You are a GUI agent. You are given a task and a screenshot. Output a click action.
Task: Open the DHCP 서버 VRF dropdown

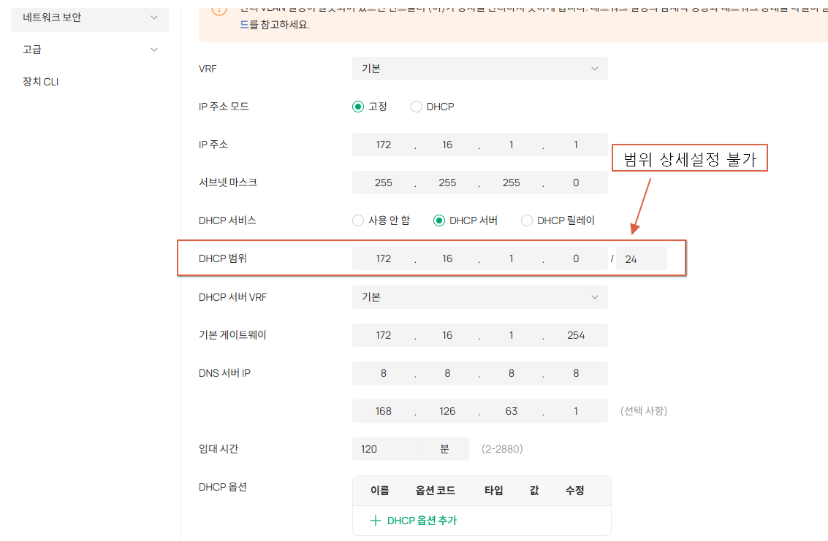click(x=479, y=297)
